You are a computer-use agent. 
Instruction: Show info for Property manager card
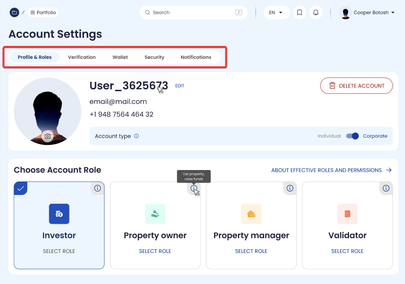290,188
